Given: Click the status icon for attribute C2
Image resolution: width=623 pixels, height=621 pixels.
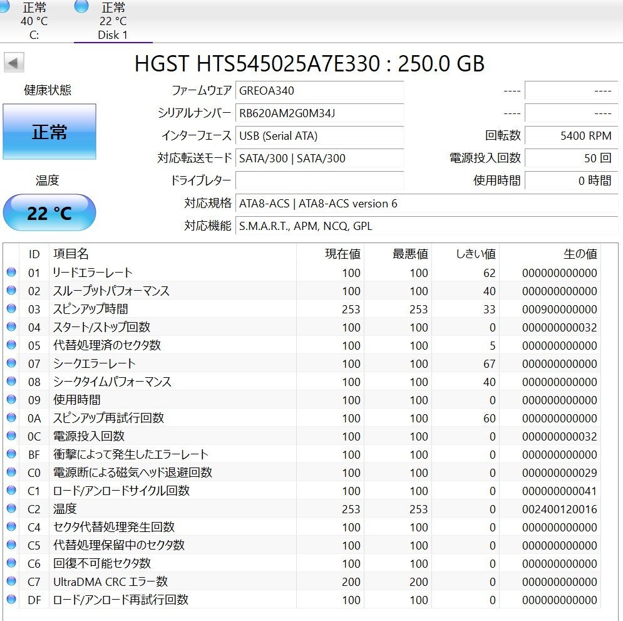Looking at the screenshot, I should (11, 508).
